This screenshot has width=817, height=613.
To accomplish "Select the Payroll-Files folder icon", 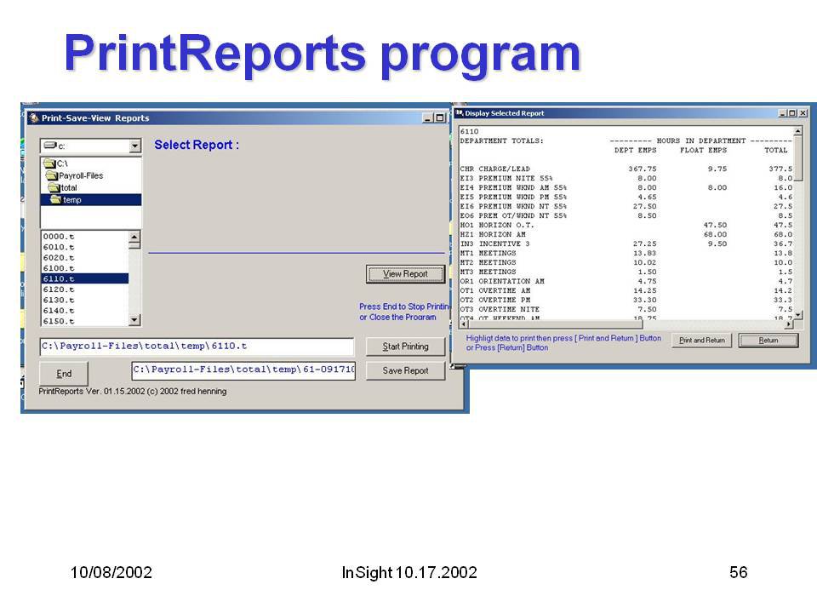I will (52, 175).
